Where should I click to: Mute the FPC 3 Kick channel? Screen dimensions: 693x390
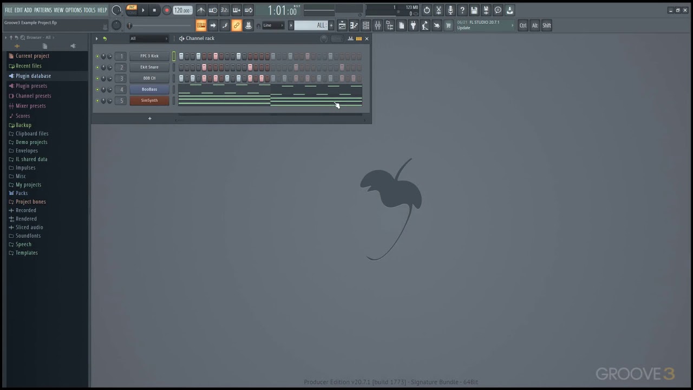[x=97, y=56]
